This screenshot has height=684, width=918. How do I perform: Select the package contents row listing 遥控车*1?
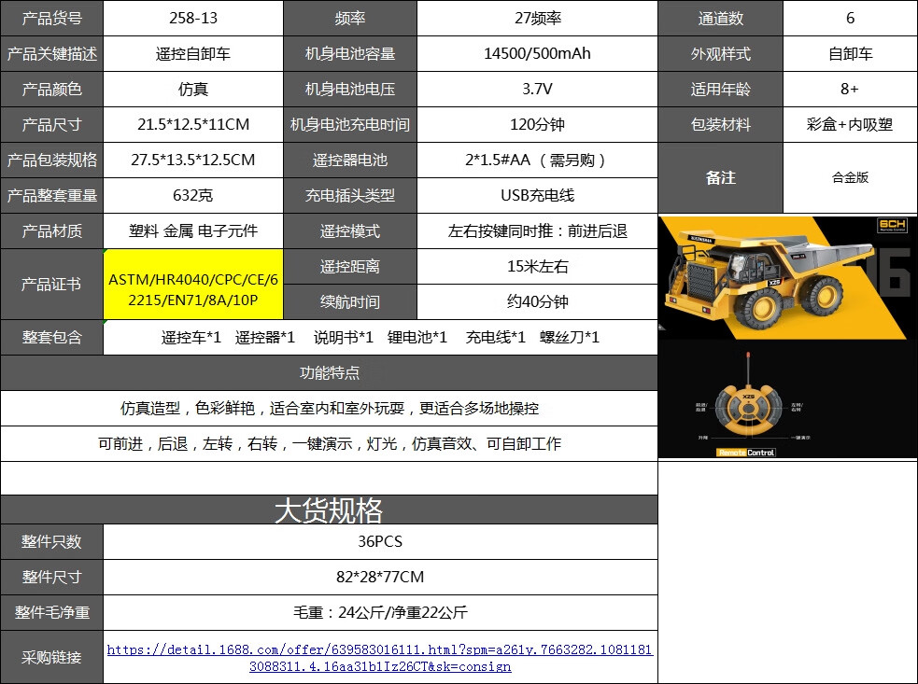[380, 338]
